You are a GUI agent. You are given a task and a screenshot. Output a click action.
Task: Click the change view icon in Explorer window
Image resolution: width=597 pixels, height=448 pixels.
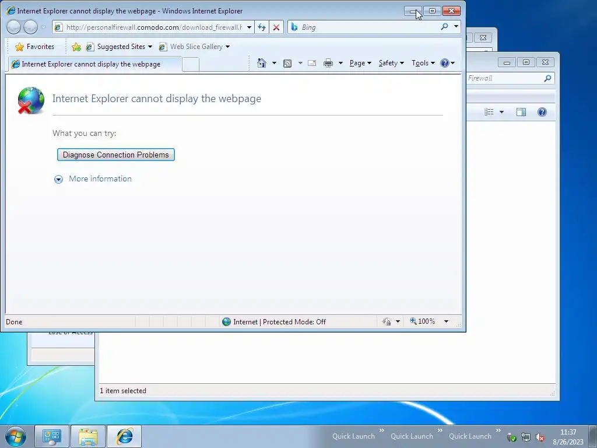coord(489,112)
